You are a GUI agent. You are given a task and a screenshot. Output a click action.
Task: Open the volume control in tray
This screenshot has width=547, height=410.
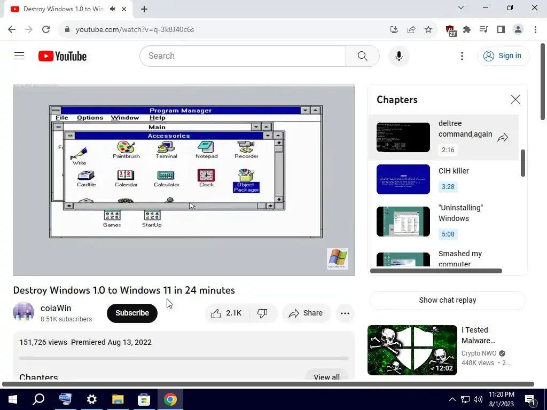tap(478, 399)
